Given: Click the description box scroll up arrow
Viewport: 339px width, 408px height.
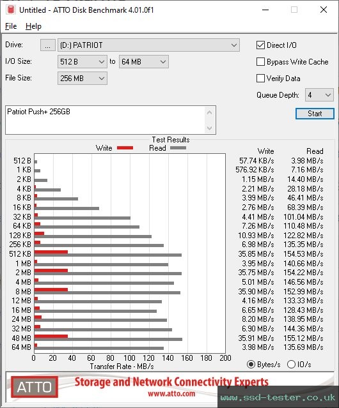Looking at the screenshot, I should (x=210, y=112).
